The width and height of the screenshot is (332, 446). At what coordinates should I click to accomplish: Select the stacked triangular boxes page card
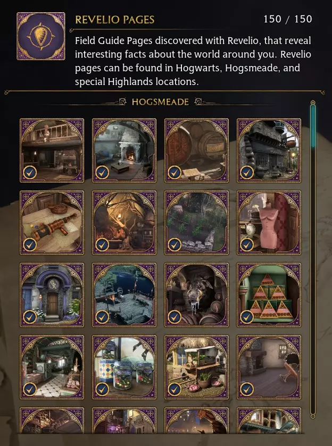click(x=269, y=295)
